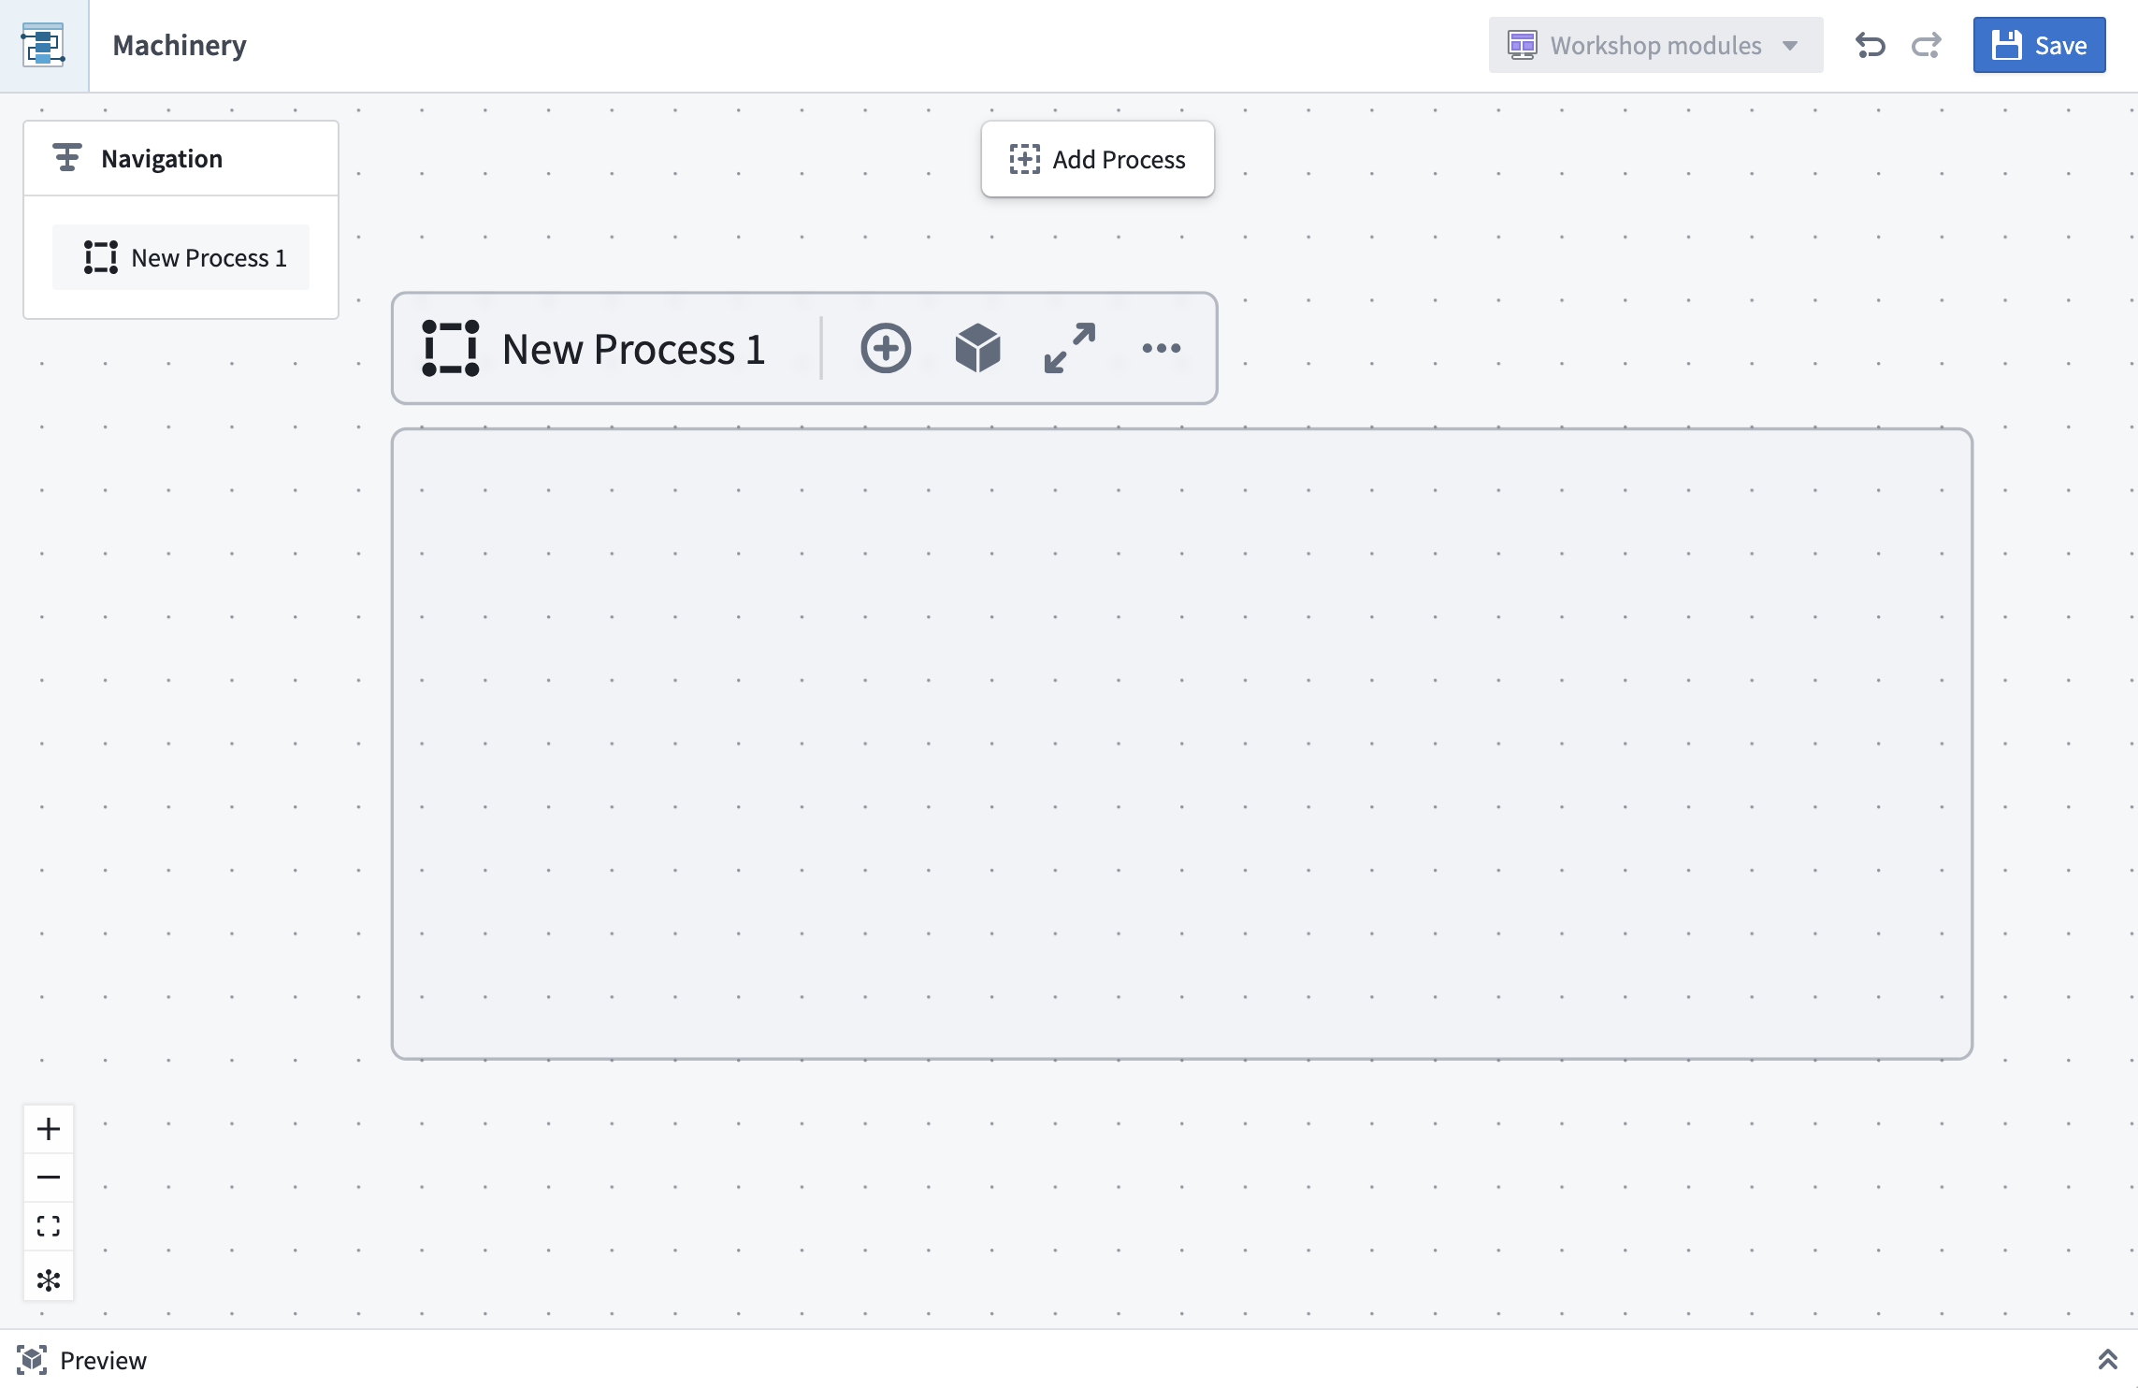Image resolution: width=2138 pixels, height=1388 pixels.
Task: Click the app logo icon in the top-left corner
Action: click(45, 45)
